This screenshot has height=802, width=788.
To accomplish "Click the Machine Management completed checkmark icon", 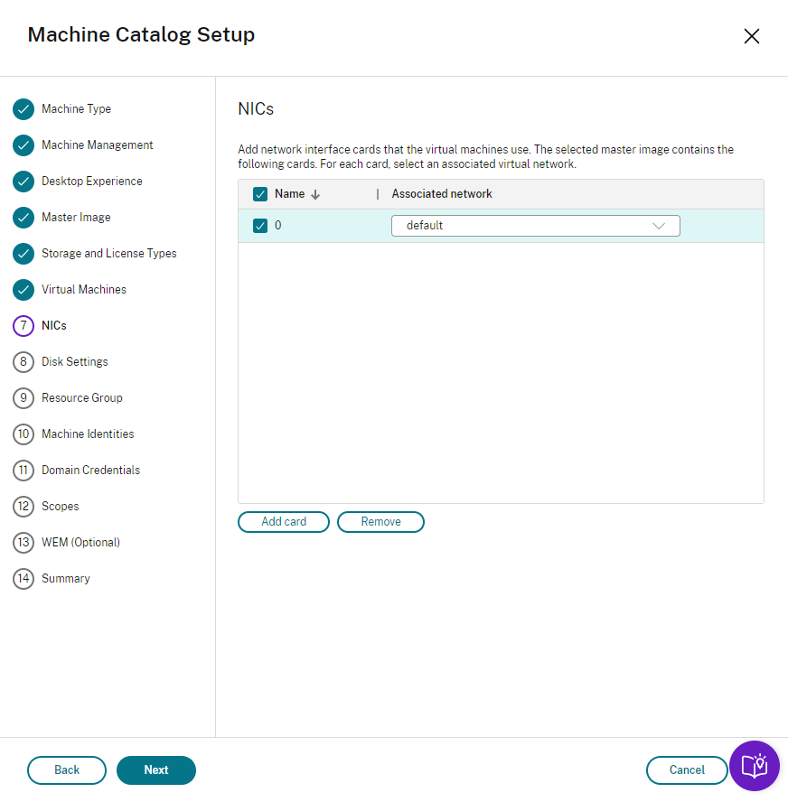I will coord(23,145).
